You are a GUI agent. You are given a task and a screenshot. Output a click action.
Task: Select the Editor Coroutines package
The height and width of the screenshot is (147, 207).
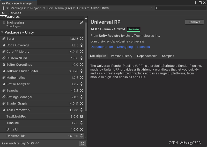(42, 65)
